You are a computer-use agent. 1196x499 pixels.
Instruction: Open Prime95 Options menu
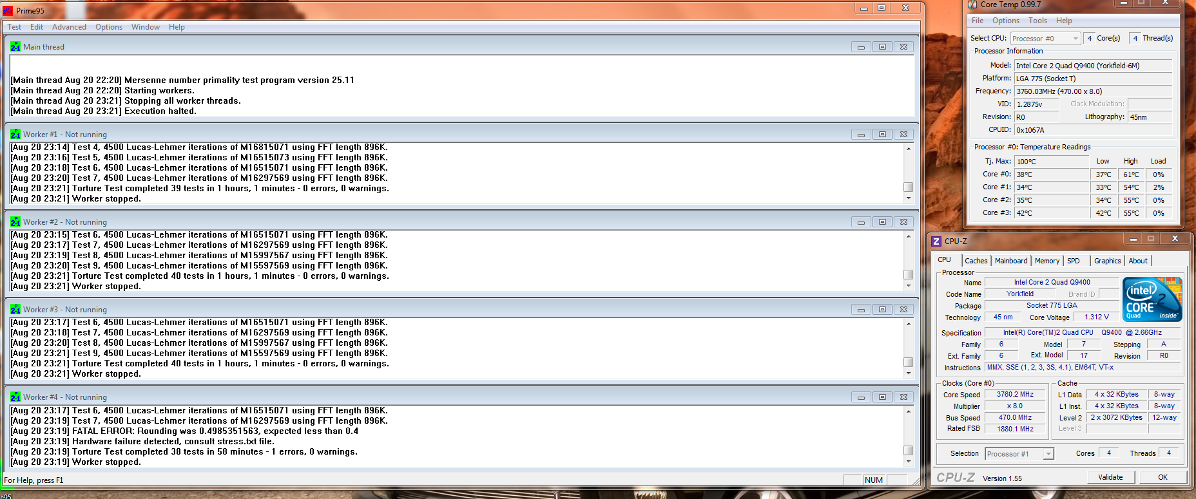coord(109,27)
